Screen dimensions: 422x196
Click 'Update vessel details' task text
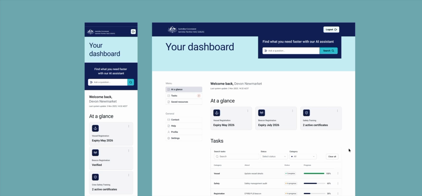pos(254,173)
